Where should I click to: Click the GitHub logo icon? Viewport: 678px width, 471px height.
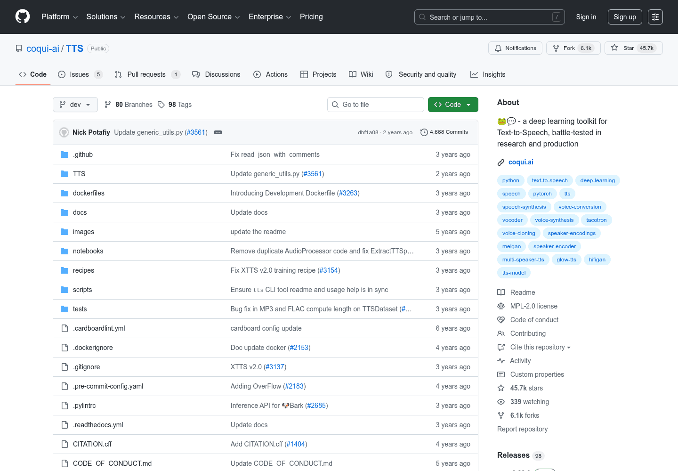point(23,16)
